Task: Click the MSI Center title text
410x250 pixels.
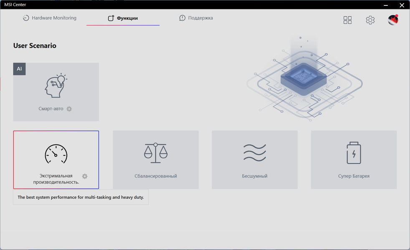Action: point(15,5)
